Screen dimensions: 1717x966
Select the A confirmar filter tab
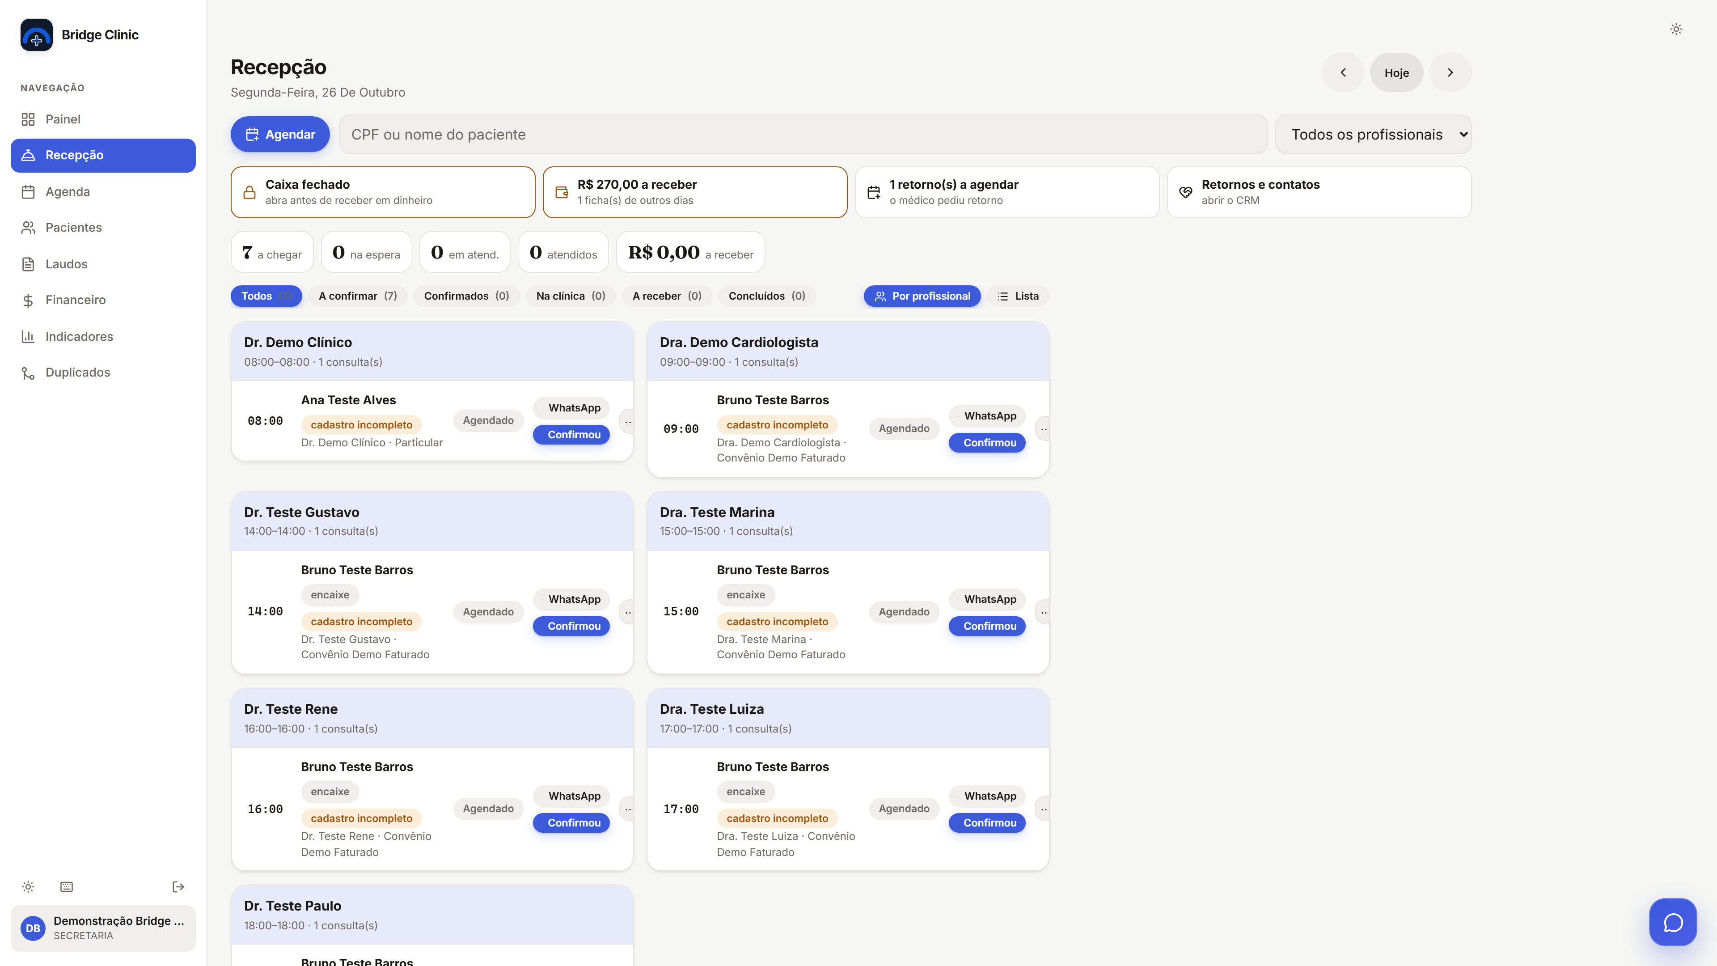click(x=358, y=296)
